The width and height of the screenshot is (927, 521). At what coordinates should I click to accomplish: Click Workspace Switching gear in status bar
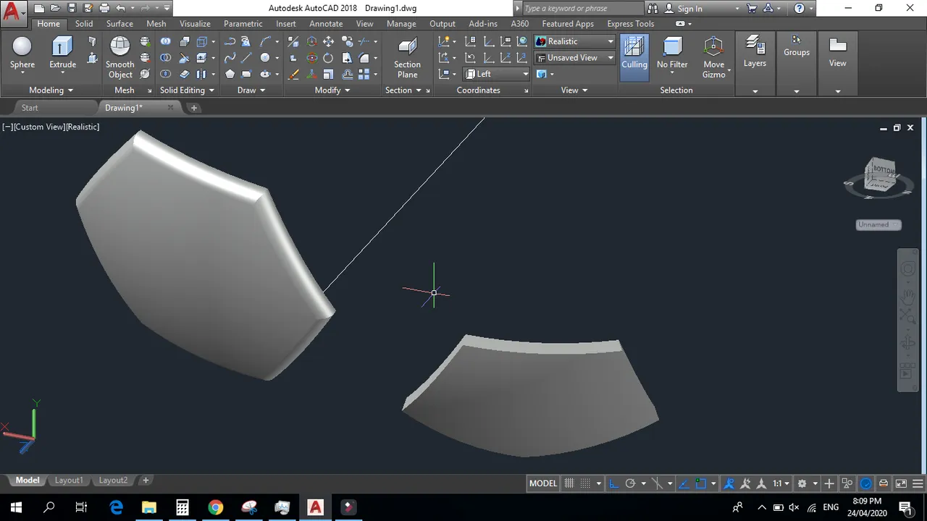(x=802, y=483)
